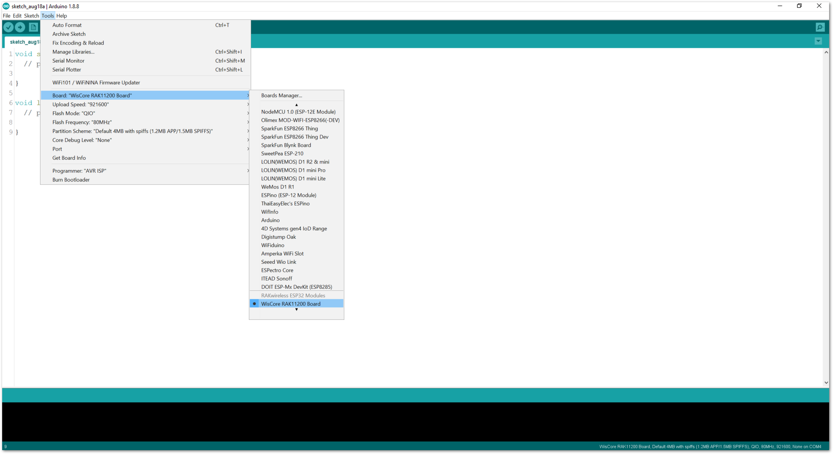Select SparkFun ESP8266 Thing Dev board
The width and height of the screenshot is (833, 454).
click(x=296, y=137)
